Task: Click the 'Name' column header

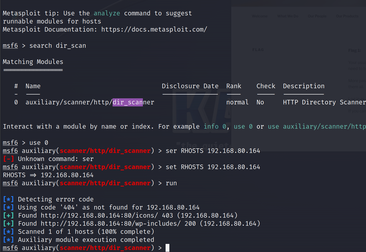Action: point(33,86)
